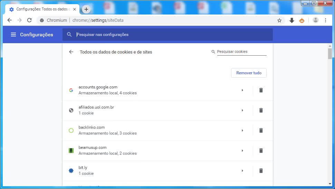Screen dimensions: 335x189
Task: Click Chromium site info icon in address bar
Action: (x=42, y=20)
